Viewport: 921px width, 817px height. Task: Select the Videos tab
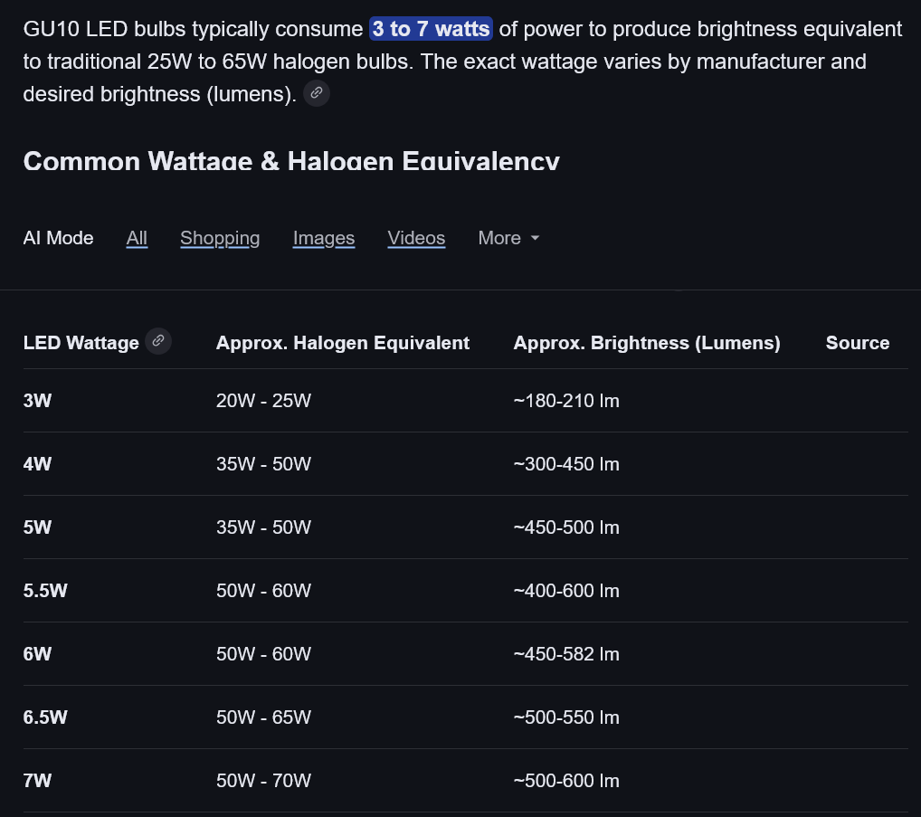(x=416, y=238)
